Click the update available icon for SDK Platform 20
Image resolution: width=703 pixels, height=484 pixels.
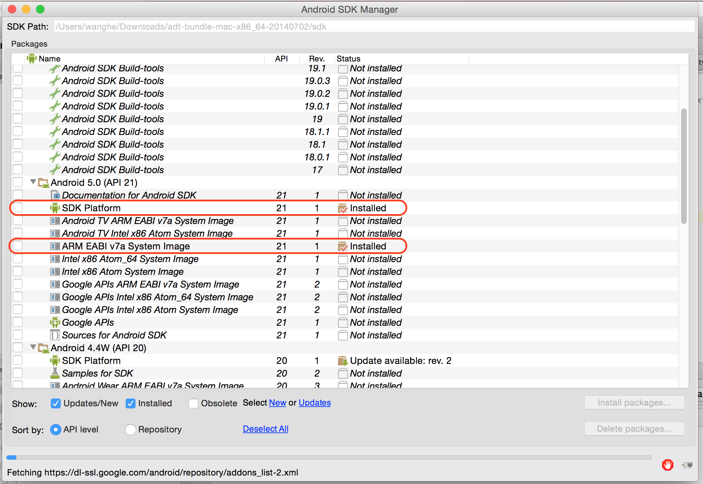click(343, 361)
